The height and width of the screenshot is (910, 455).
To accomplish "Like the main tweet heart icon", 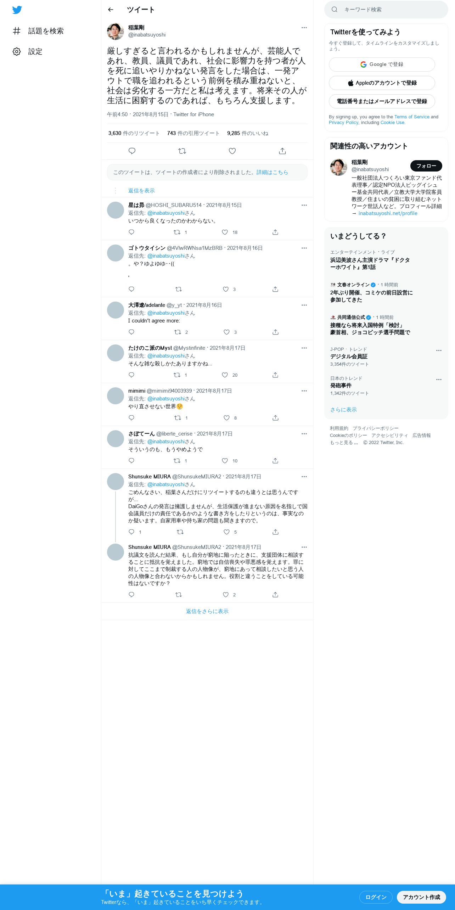I will 232,151.
